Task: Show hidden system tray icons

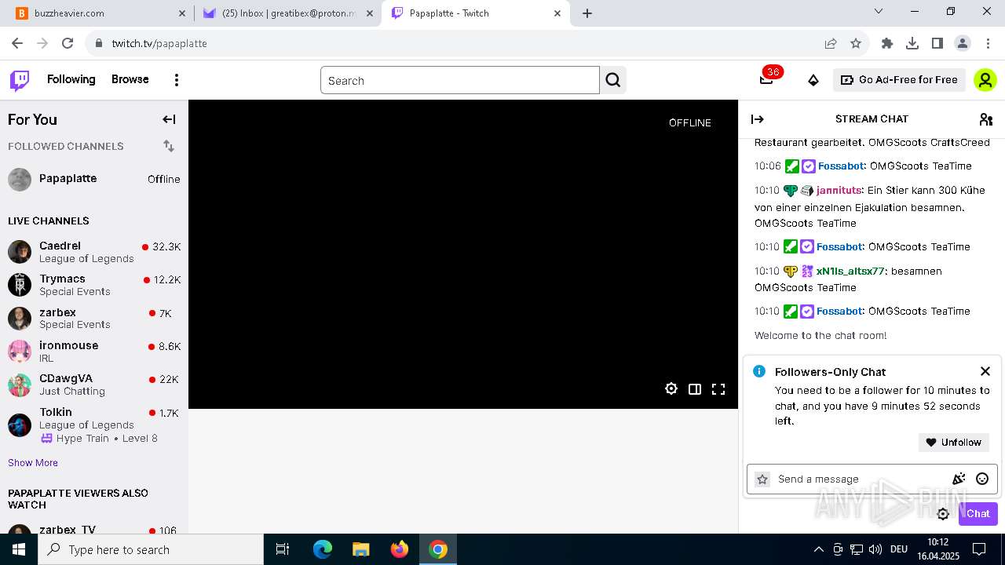Action: tap(818, 549)
